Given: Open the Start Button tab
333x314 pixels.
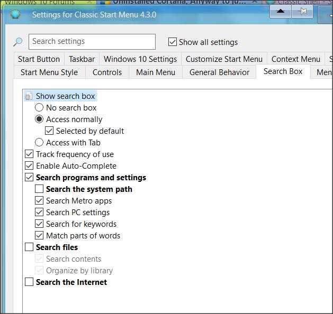Looking at the screenshot, I should click(x=39, y=59).
